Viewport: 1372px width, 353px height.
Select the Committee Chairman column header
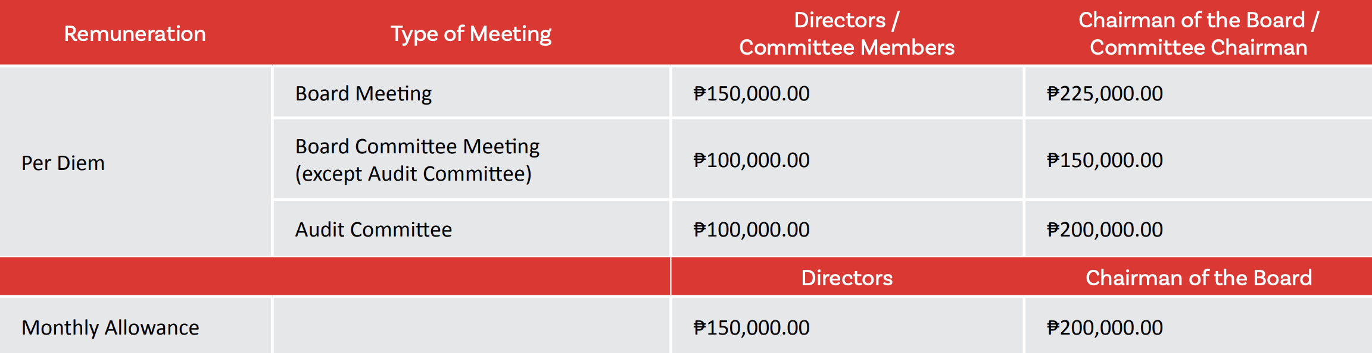[x=1198, y=34]
